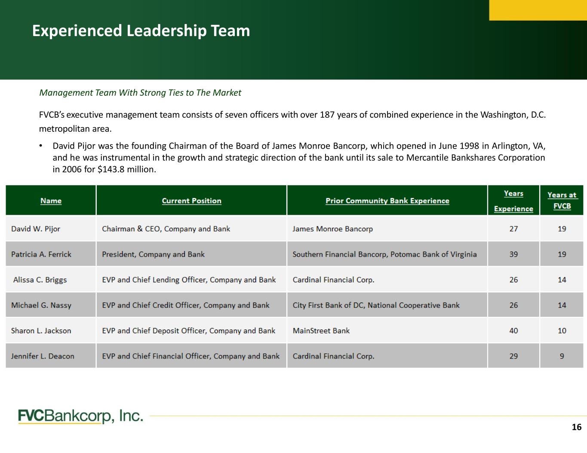Image resolution: width=587 pixels, height=453 pixels.
Task: Click the Name column header
Action: (x=51, y=201)
